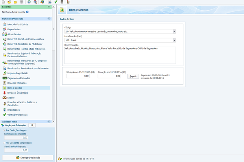Click the printer icon in the top toolbar
244x162 pixels.
[50, 2]
